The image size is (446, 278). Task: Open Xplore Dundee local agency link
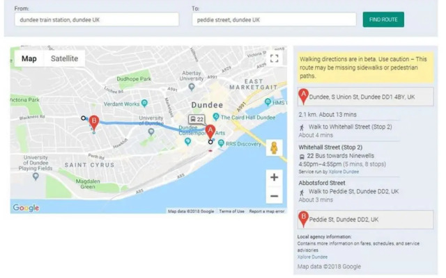312,257
